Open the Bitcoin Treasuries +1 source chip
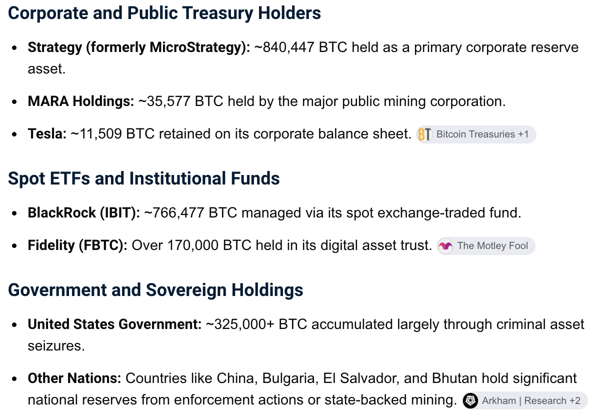Image resolution: width=596 pixels, height=419 pixels. 476,134
